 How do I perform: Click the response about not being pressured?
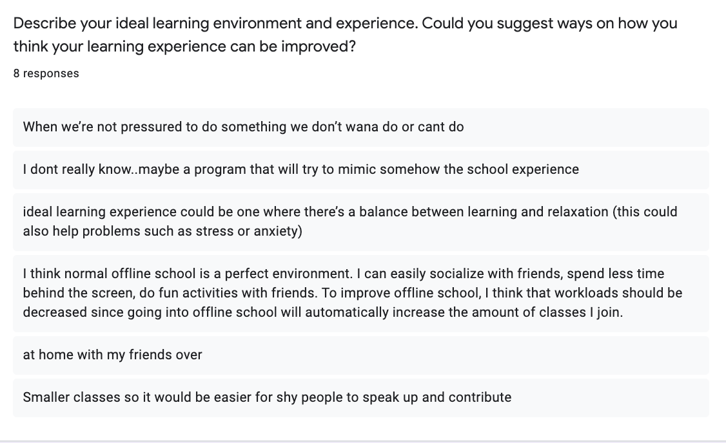point(361,127)
